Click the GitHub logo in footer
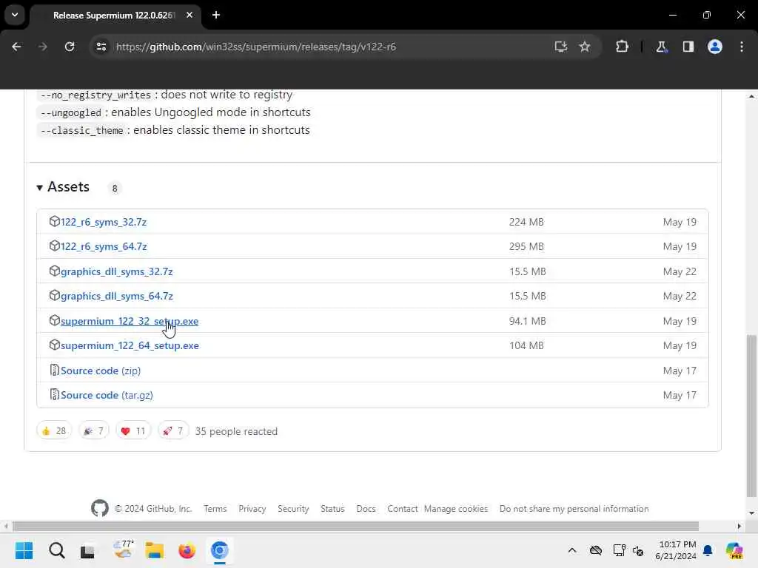 click(x=100, y=508)
